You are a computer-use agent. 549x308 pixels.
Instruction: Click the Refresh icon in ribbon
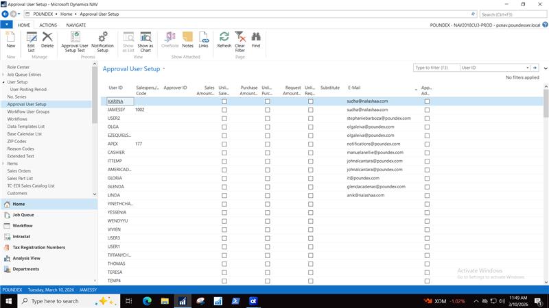coord(224,40)
